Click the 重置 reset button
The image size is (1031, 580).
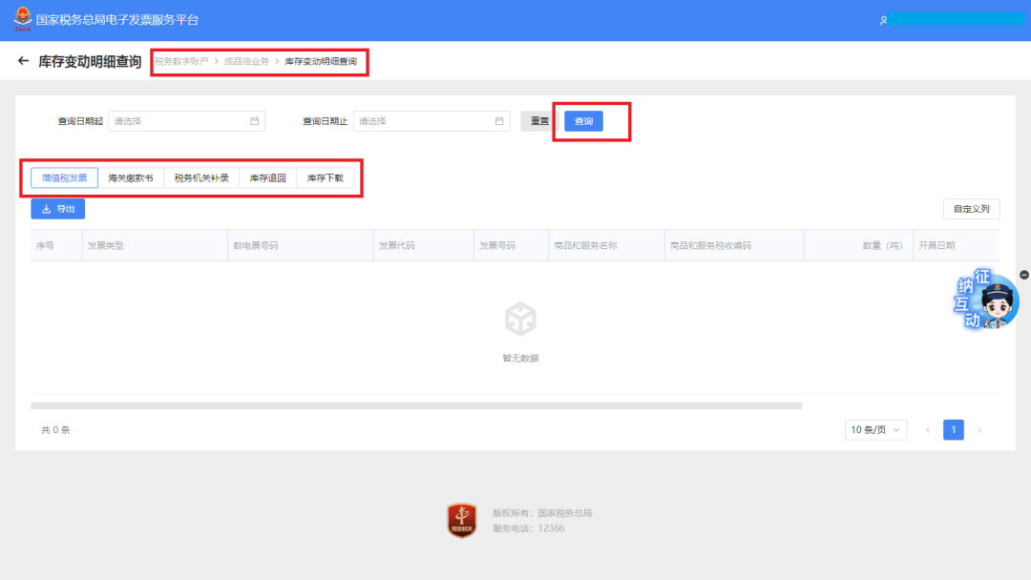[x=539, y=121]
